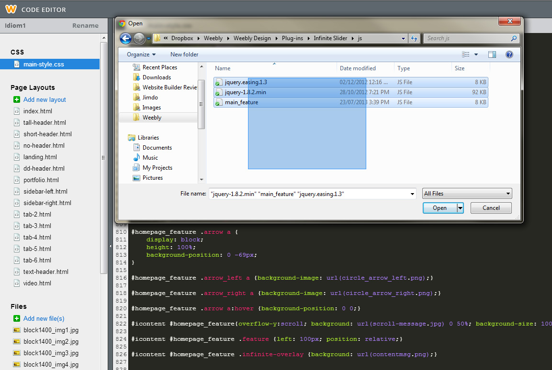The height and width of the screenshot is (370, 552).
Task: Click Add new layout link
Action: point(45,99)
